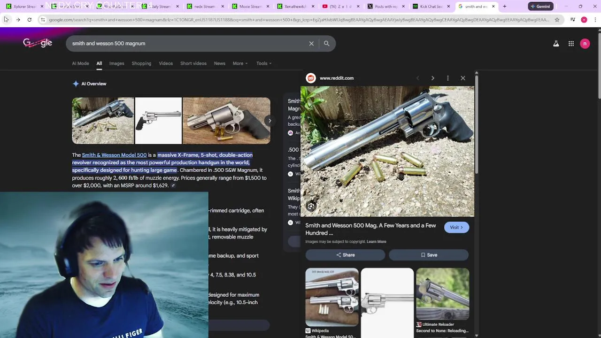Switch to the Shopping search tab
Screen dimensions: 601x338
point(141,63)
